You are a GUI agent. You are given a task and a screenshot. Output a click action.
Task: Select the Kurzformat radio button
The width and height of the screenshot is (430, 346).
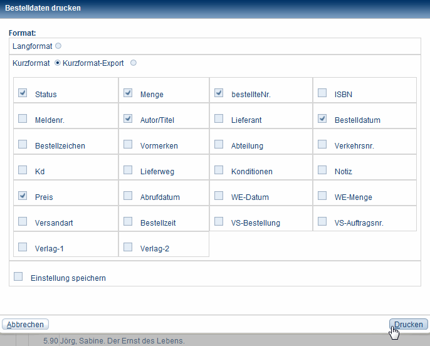pyautogui.click(x=58, y=63)
